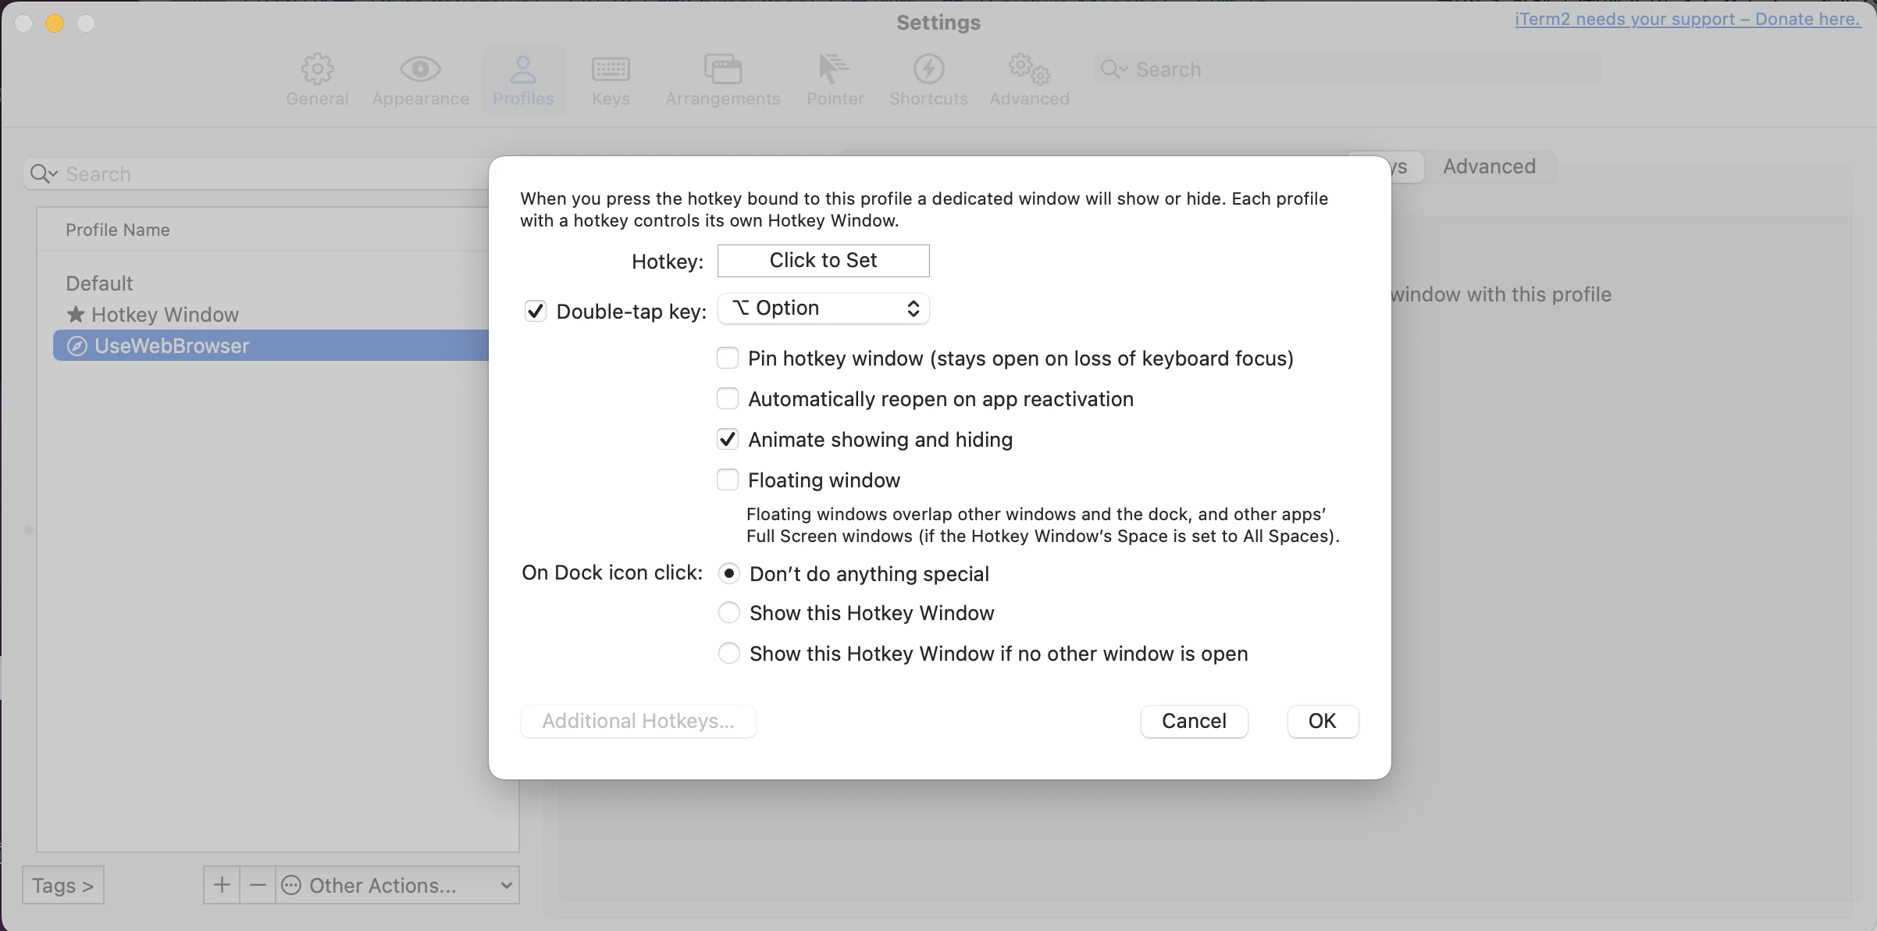Open the Pointer cursor icon

[835, 70]
